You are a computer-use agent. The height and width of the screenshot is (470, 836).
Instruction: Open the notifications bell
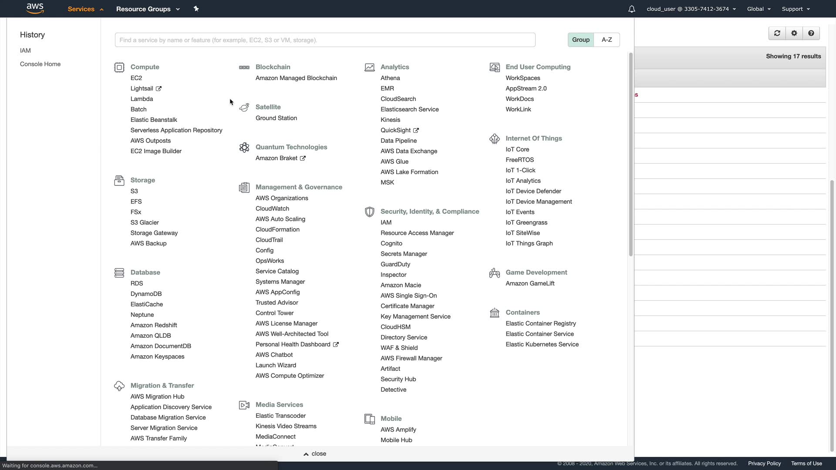[x=631, y=9]
